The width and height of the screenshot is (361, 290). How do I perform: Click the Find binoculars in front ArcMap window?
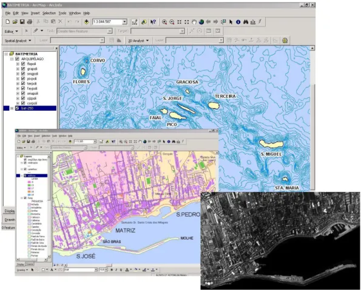click(174, 142)
